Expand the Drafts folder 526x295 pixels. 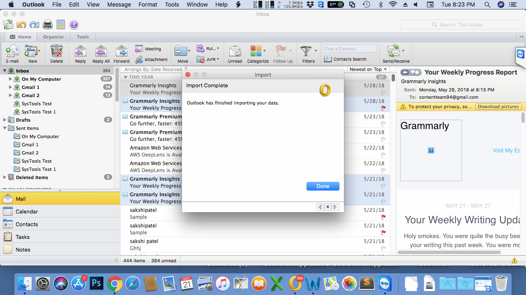click(x=5, y=120)
